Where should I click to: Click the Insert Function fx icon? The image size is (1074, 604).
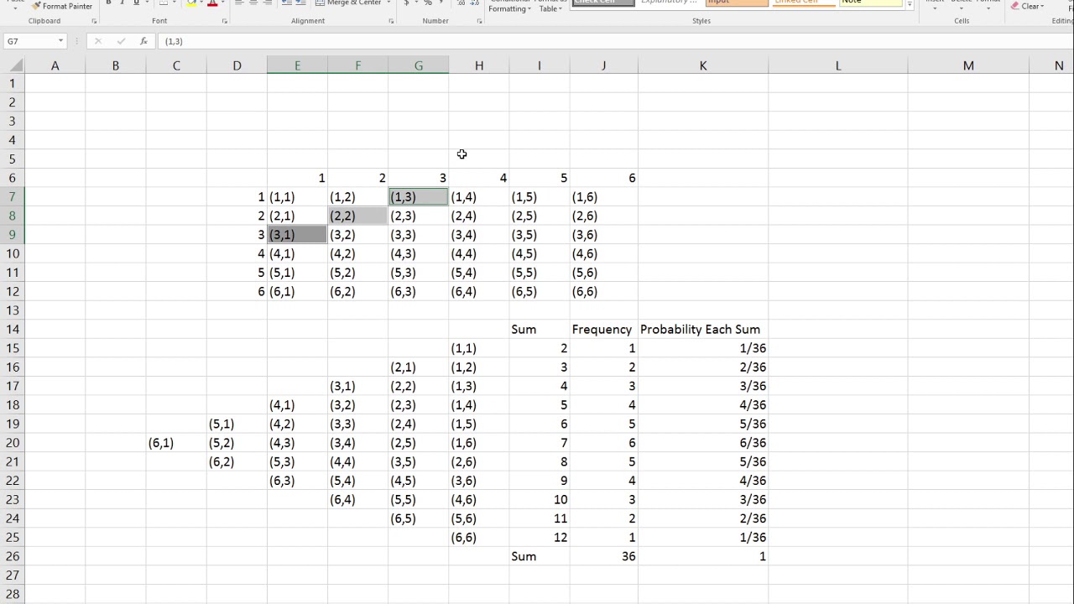(143, 41)
